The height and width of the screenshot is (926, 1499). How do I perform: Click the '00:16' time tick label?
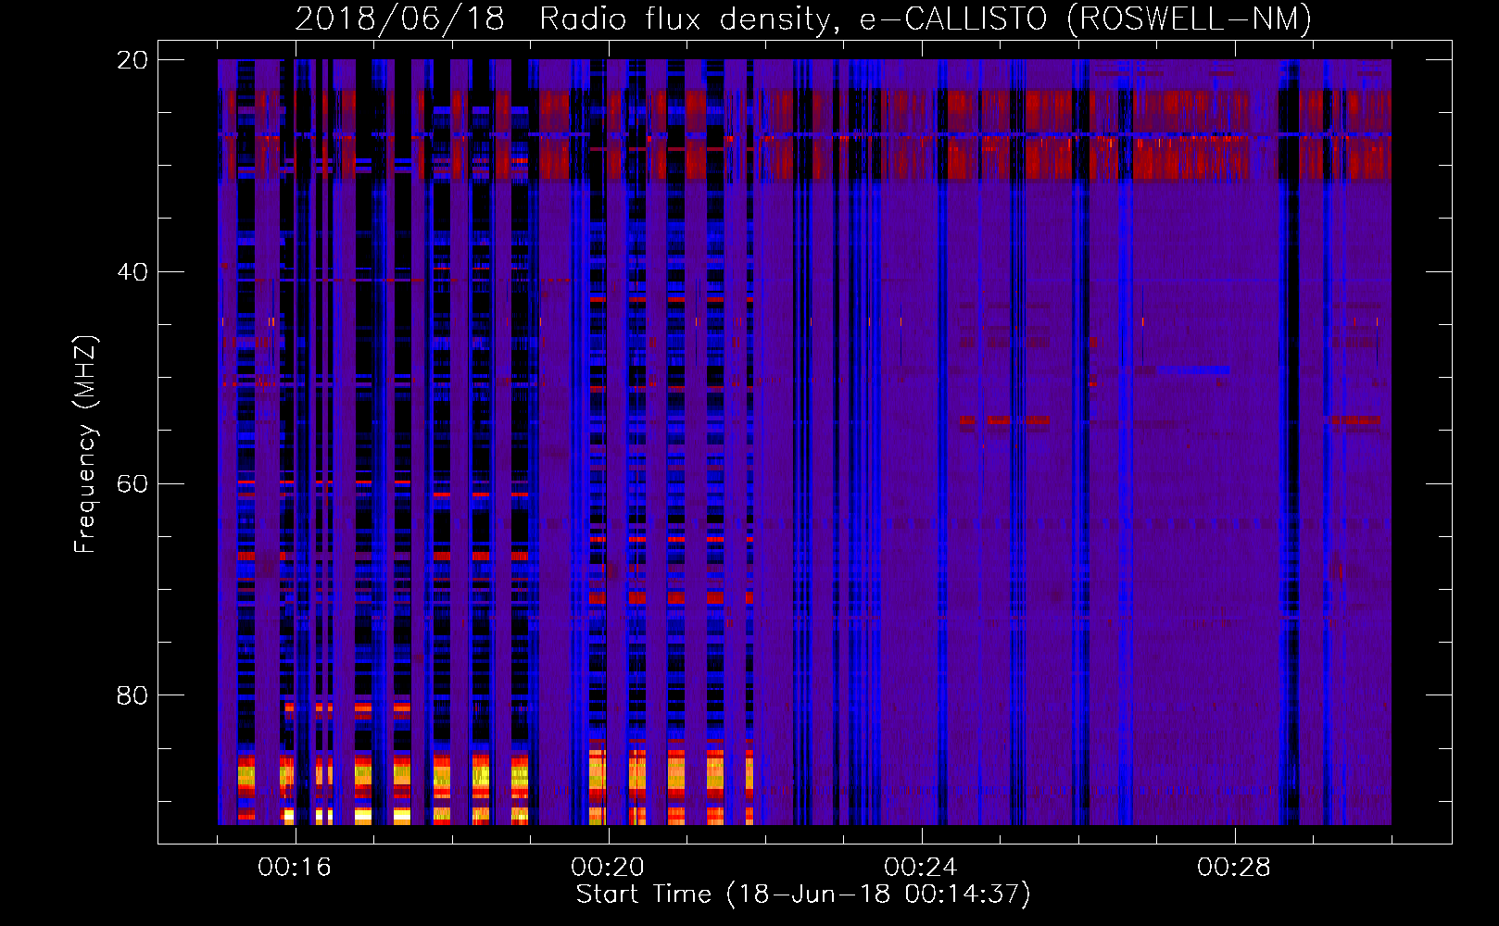pyautogui.click(x=295, y=868)
